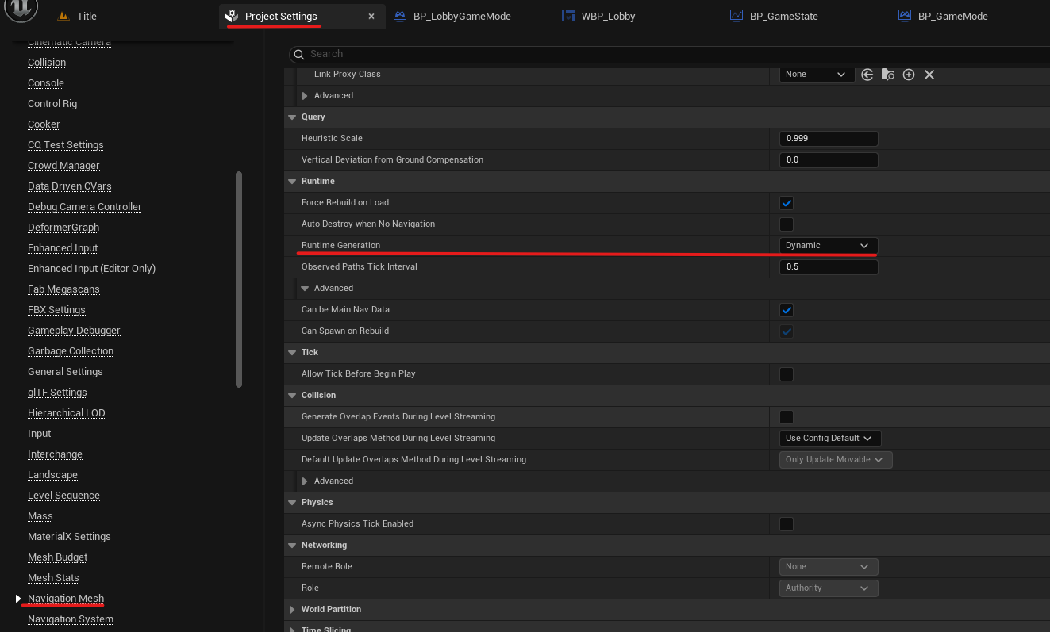Screen dimensions: 1050x632
Task: Switch to the WBP_Lobby tab
Action: [608, 17]
